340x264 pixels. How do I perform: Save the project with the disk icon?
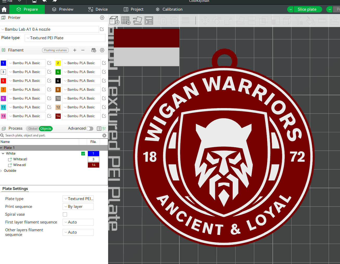tap(34, 1)
